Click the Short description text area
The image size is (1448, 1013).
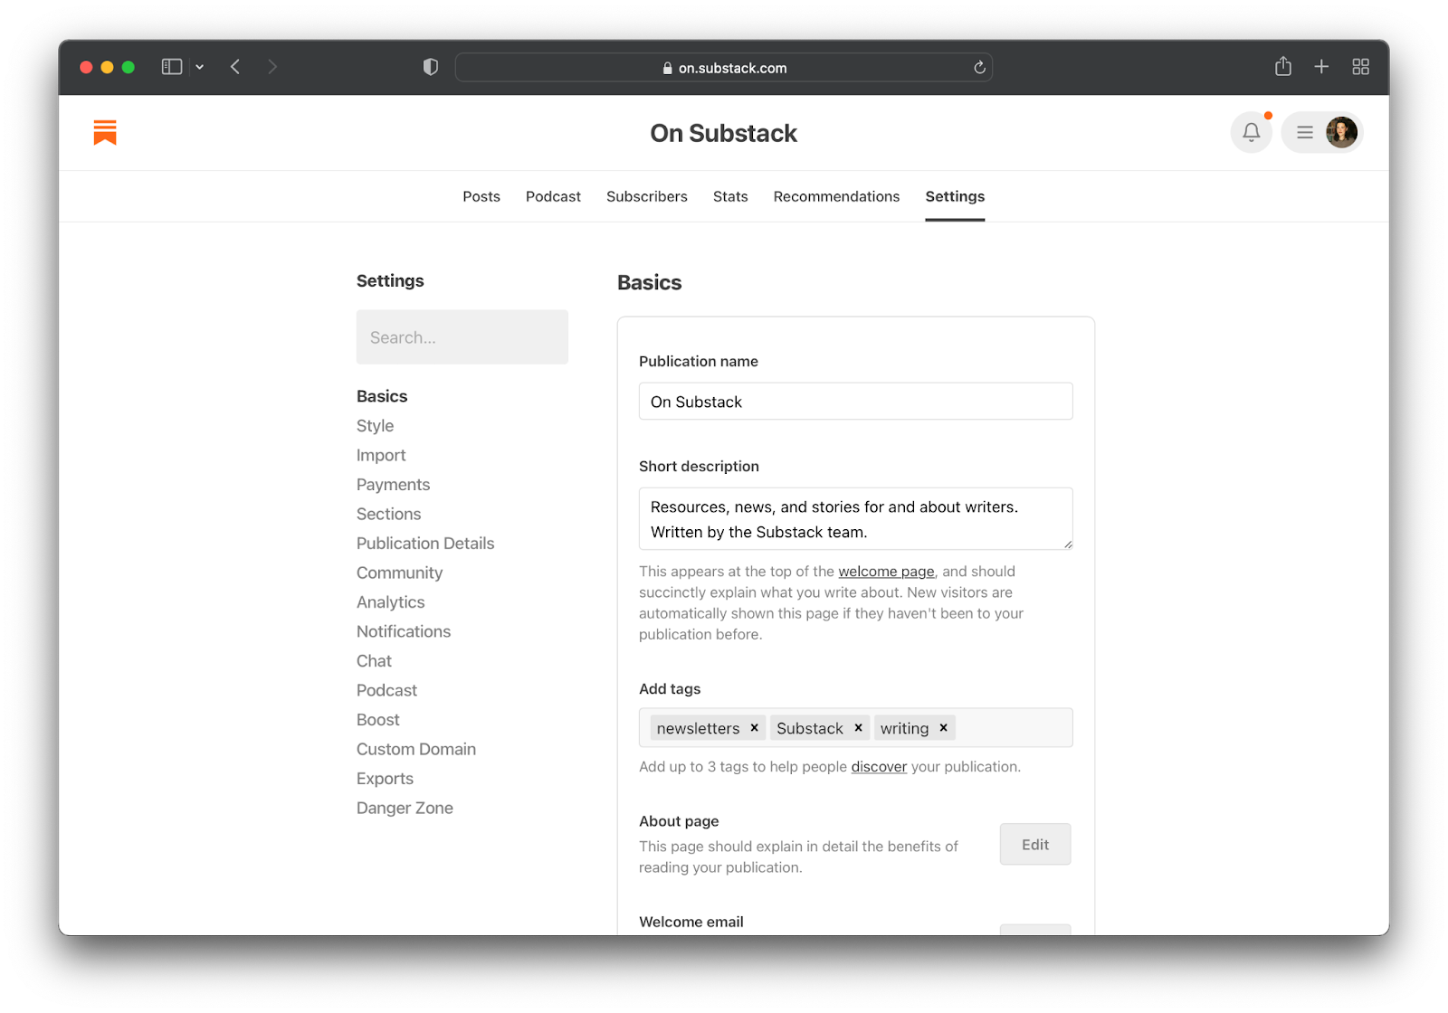click(x=855, y=519)
